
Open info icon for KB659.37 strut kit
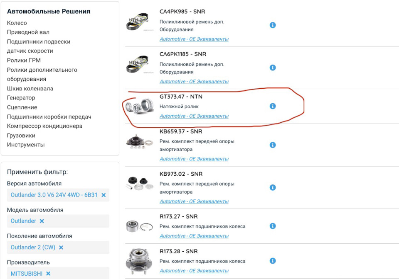point(273,145)
